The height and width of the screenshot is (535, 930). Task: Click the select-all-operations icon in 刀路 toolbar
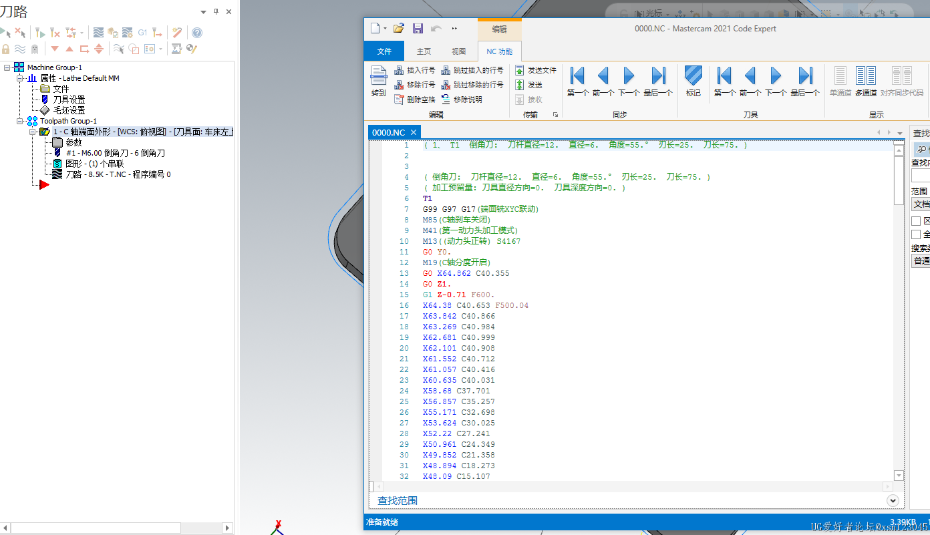point(5,33)
